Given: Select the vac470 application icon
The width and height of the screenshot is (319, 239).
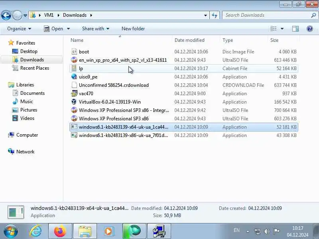Looking at the screenshot, I should pyautogui.click(x=74, y=94).
